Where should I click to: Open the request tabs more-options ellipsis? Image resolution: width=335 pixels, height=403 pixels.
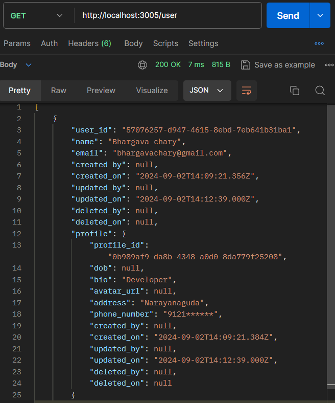click(x=319, y=43)
